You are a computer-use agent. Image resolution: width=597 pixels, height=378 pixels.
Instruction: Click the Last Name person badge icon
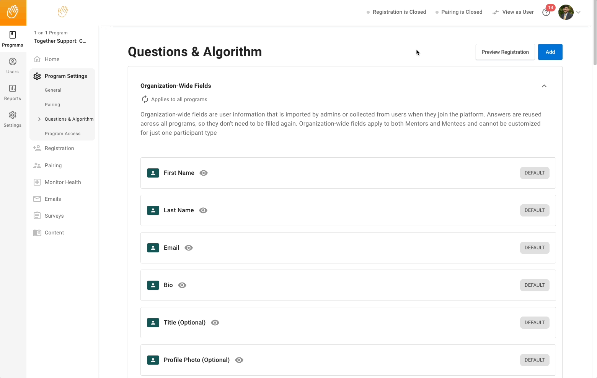click(153, 210)
